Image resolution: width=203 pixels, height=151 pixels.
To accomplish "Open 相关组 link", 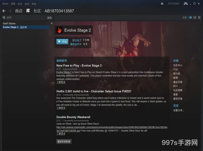I will 177,74.
